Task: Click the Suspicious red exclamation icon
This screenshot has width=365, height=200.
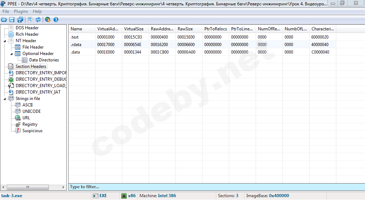Action: 18,131
